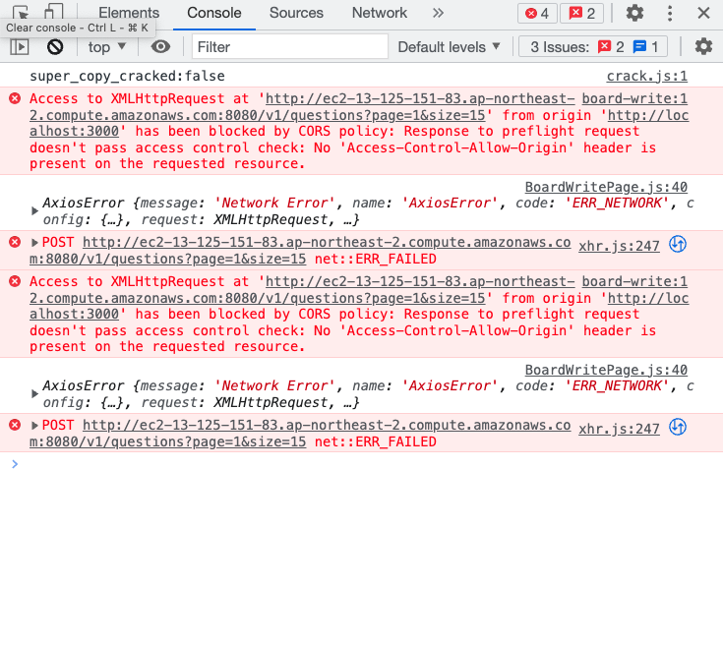Switch to the Sources tab
This screenshot has width=723, height=645.
(296, 13)
